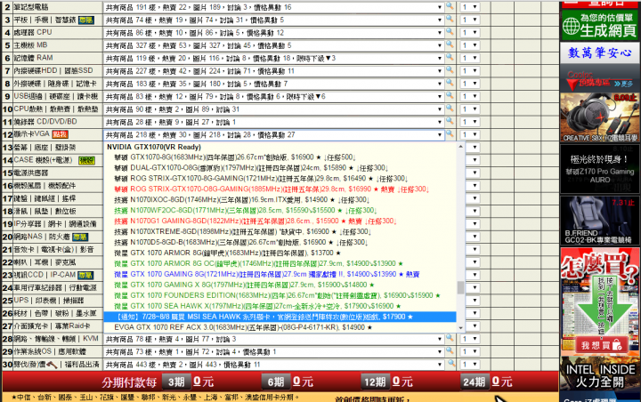Click the 我想買 button
Screen dimensions: 641x402
point(601,345)
